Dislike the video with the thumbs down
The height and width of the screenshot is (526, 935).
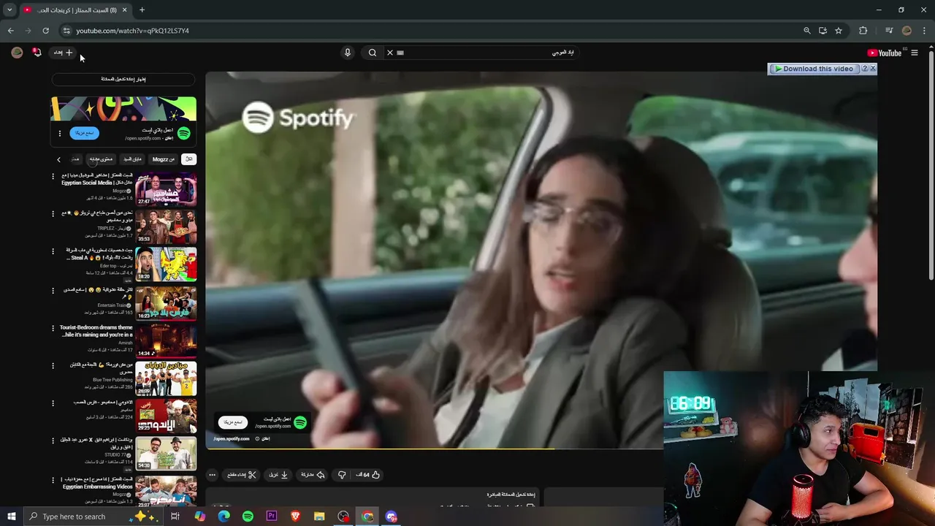[x=342, y=475]
